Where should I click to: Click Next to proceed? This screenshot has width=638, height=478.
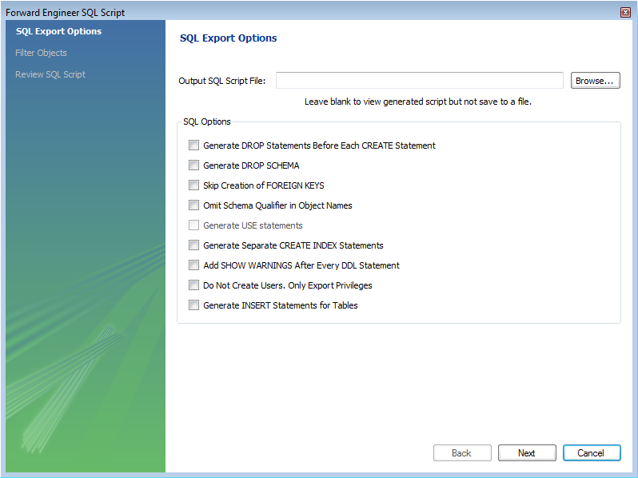pyautogui.click(x=527, y=453)
